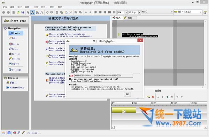The image size is (209, 137).
Task: Select yellow clip (1) on timeline
Action: click(124, 110)
